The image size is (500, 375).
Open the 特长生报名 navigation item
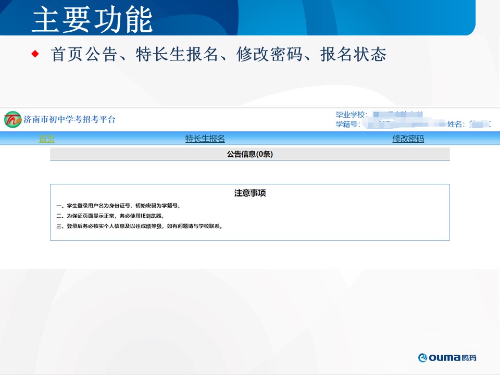coord(205,139)
